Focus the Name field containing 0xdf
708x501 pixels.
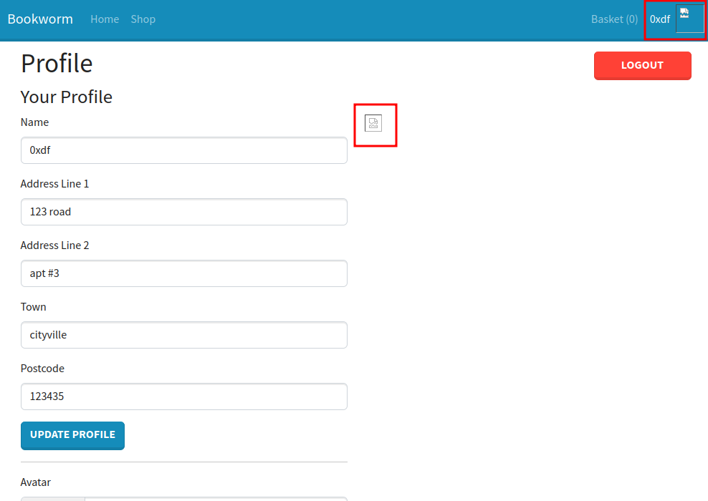(x=184, y=150)
